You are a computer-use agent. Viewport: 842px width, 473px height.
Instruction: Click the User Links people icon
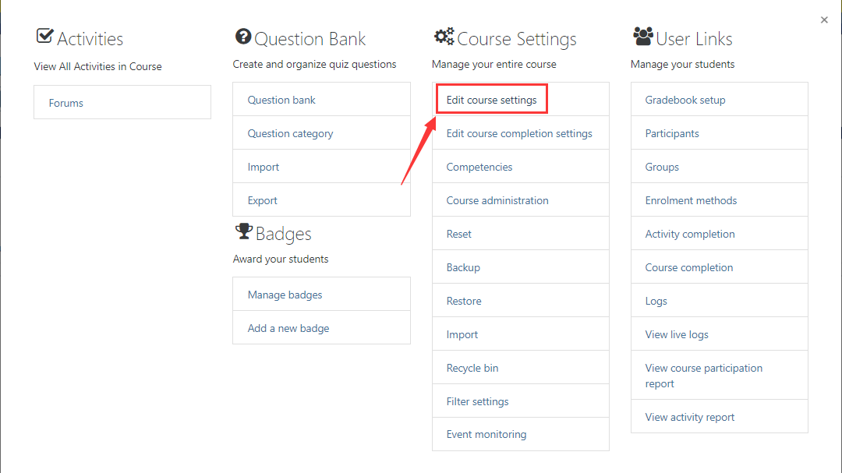click(642, 36)
